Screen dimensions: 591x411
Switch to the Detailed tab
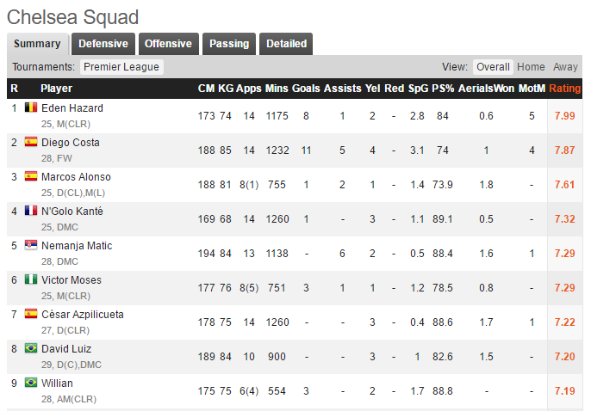[286, 44]
